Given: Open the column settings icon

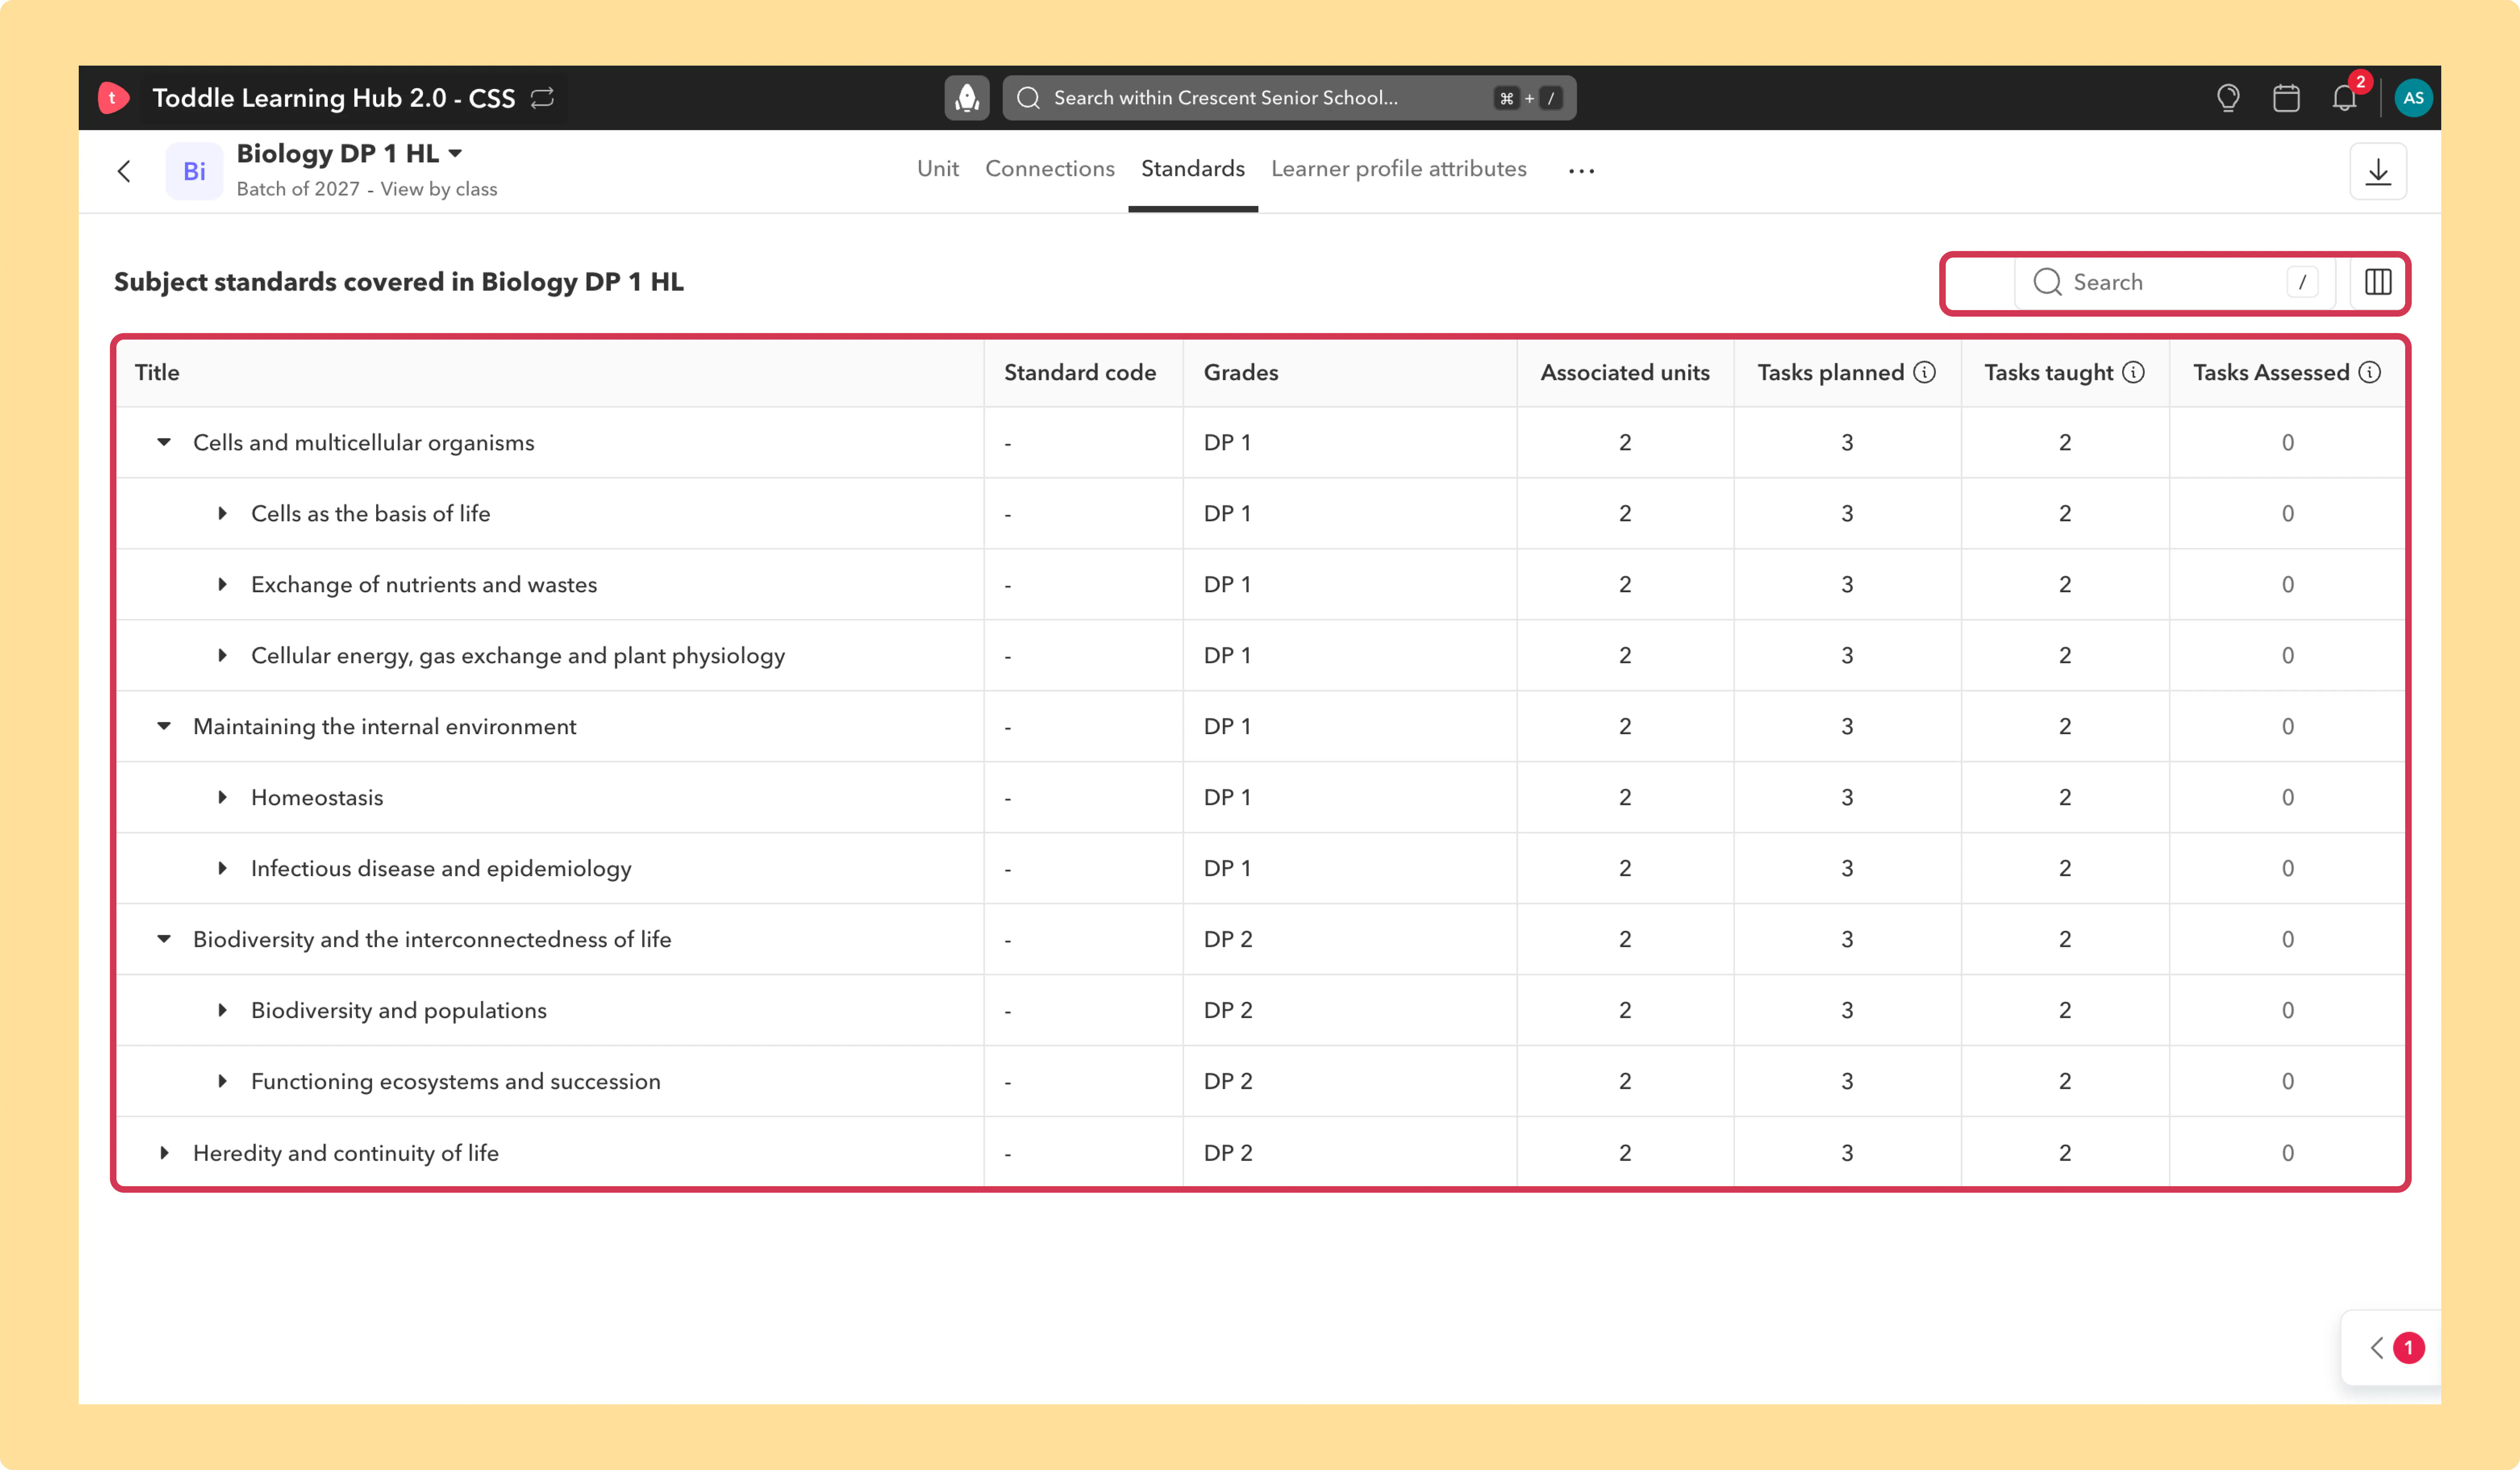Looking at the screenshot, I should point(2378,282).
